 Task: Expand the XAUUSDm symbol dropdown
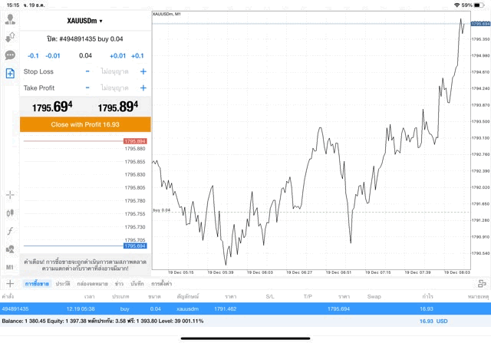tap(84, 21)
